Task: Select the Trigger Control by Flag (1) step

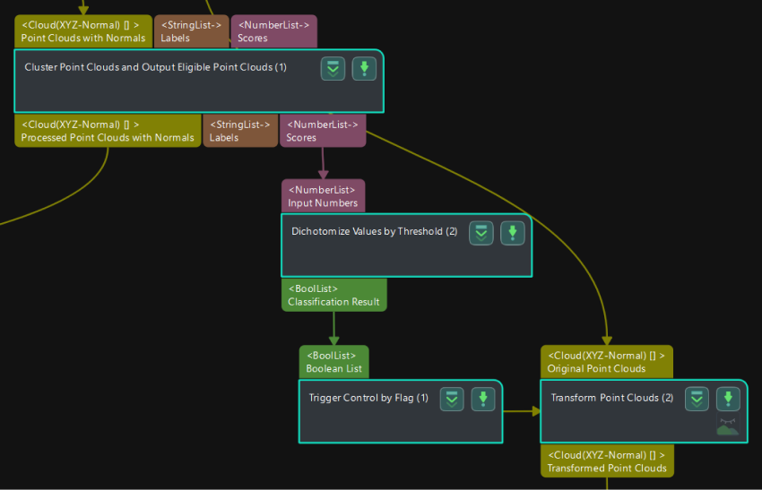Action: (401, 411)
